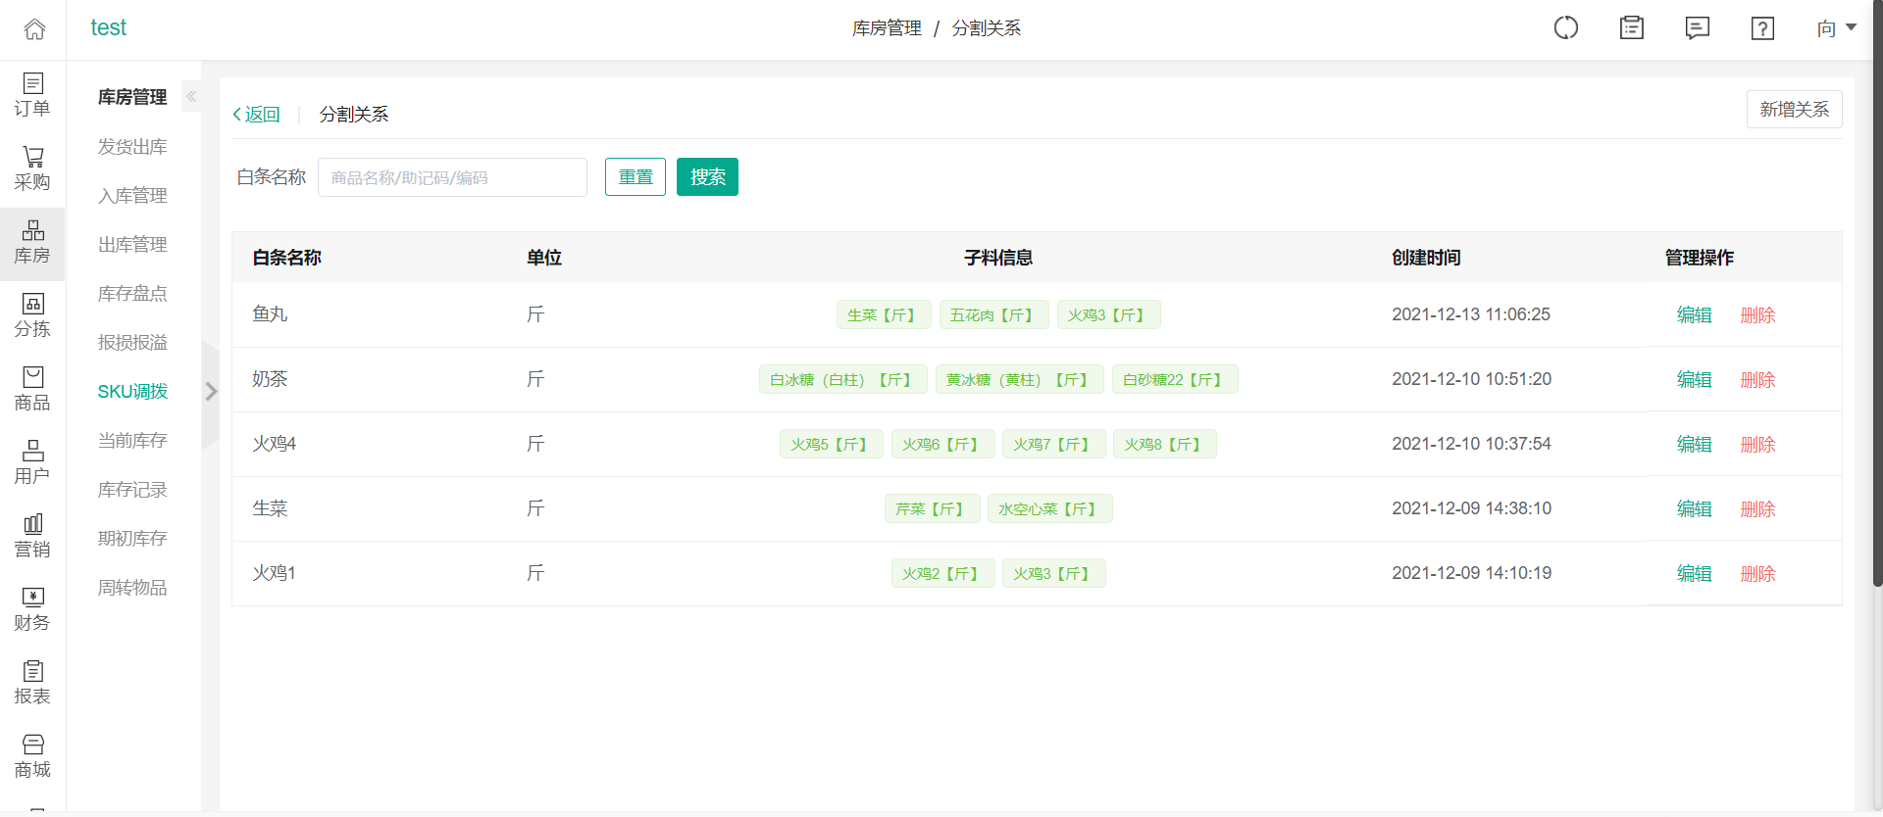Go to 库存盘点 menu item
The width and height of the screenshot is (1883, 817).
click(132, 294)
